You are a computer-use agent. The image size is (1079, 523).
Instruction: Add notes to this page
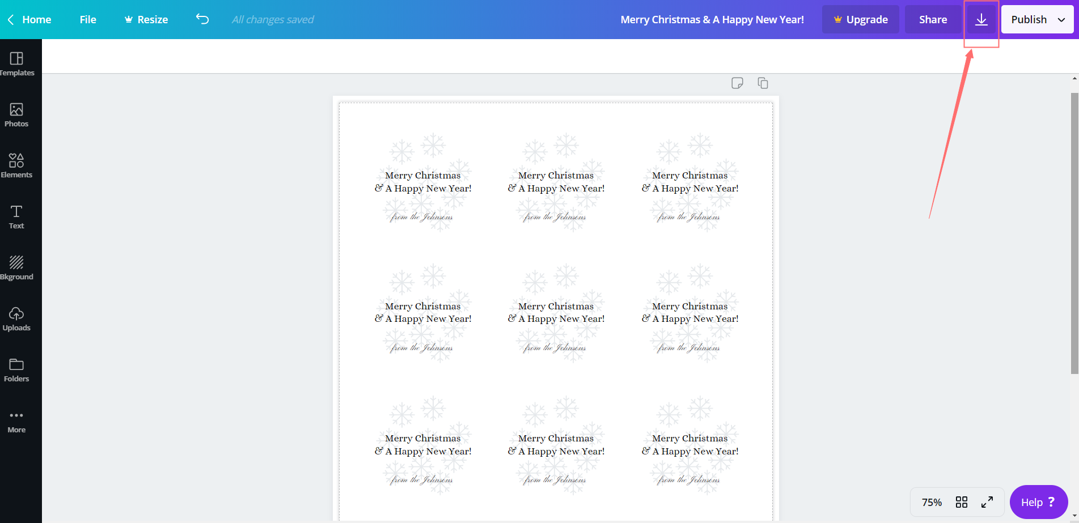point(738,83)
